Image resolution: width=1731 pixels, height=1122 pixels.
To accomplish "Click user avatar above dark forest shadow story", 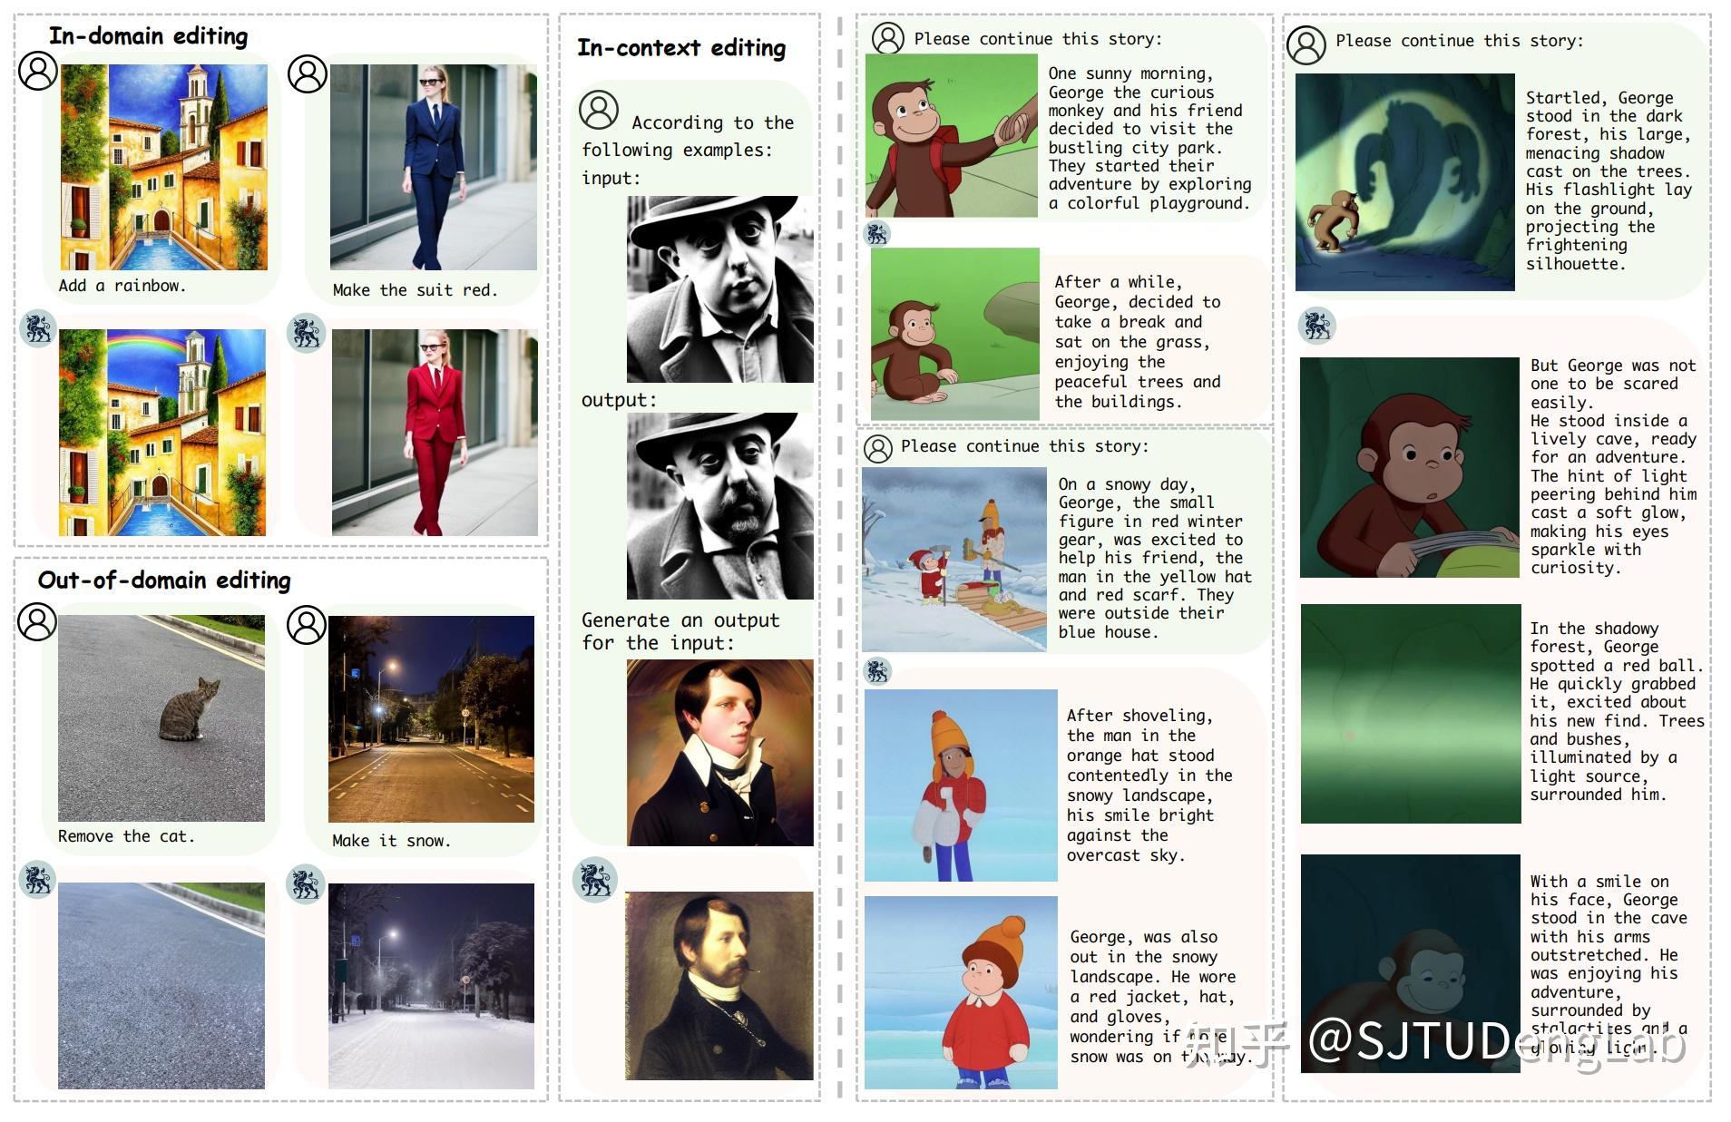I will tap(1306, 44).
